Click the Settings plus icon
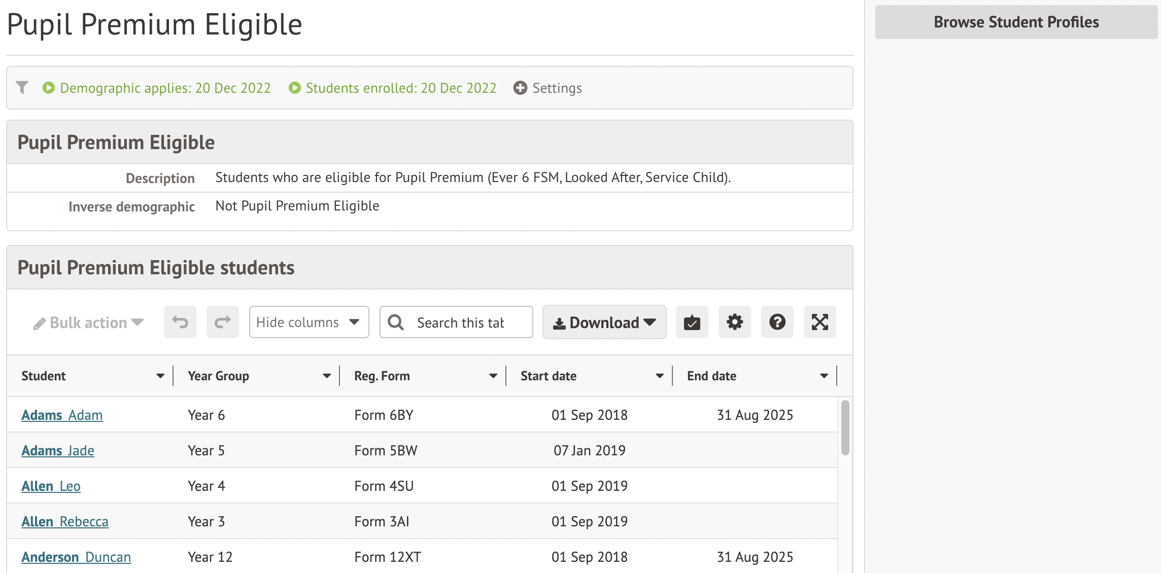Image resolution: width=1161 pixels, height=573 pixels. tap(520, 88)
